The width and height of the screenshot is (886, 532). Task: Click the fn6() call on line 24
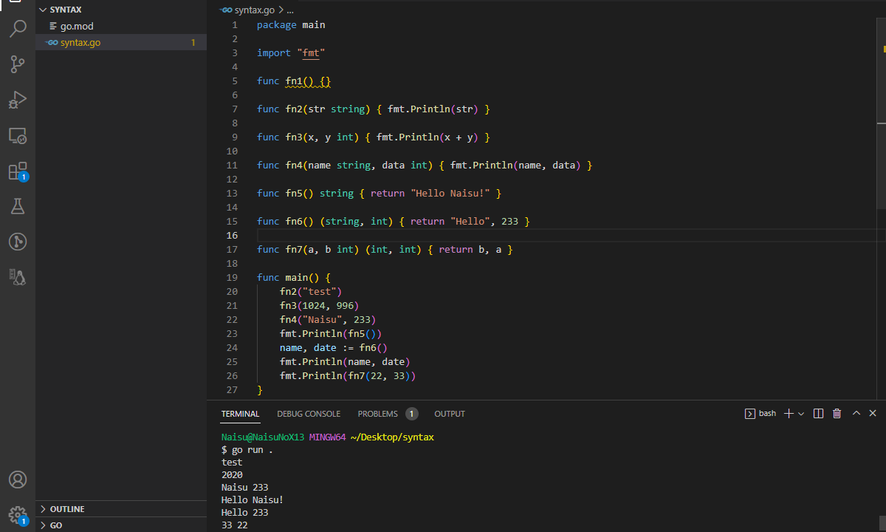(374, 348)
